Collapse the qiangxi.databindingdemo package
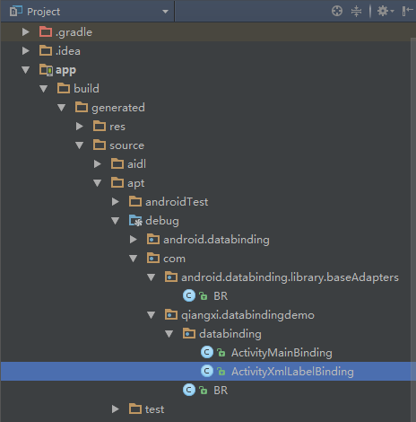Image resolution: width=416 pixels, height=422 pixels. point(152,315)
